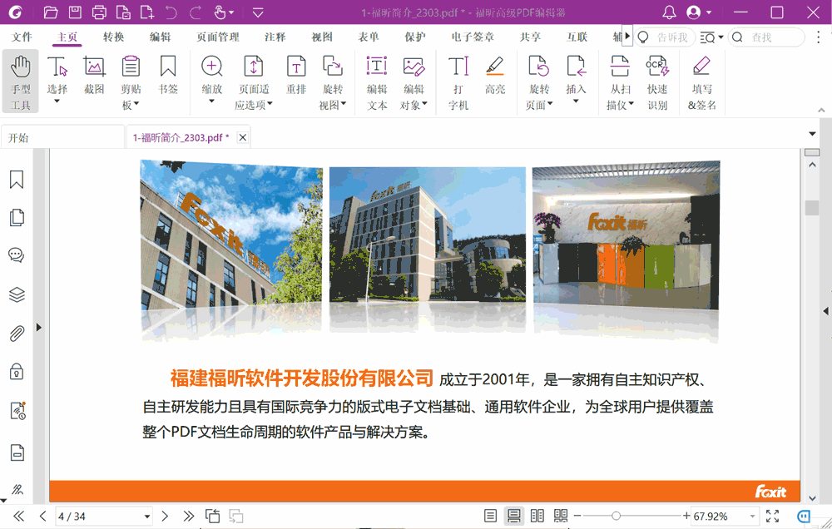Image resolution: width=832 pixels, height=529 pixels.
Task: Click the 查找 find input field
Action: click(766, 37)
